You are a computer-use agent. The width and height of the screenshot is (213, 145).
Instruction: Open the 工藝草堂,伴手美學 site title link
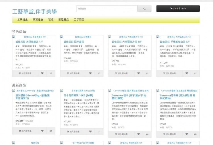click(x=34, y=12)
